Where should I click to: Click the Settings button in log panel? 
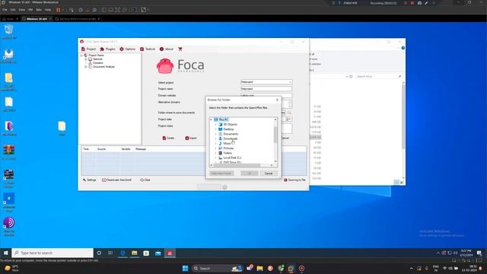coord(90,180)
